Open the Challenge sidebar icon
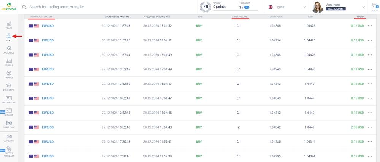This screenshot has width=380, height=162. pyautogui.click(x=9, y=124)
